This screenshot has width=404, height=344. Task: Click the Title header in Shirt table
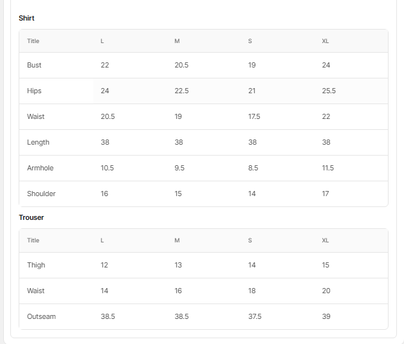click(x=33, y=41)
